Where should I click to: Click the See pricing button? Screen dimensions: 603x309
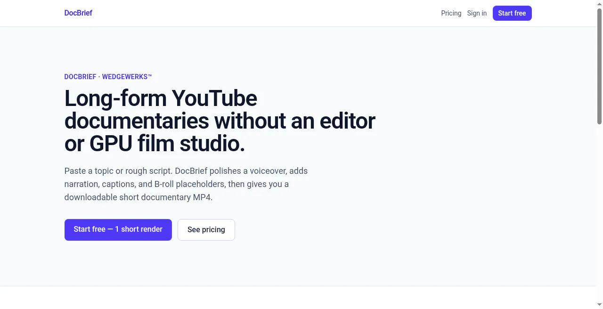[206, 230]
